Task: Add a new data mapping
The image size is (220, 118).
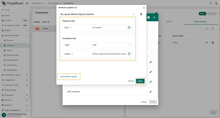Action: [207, 29]
